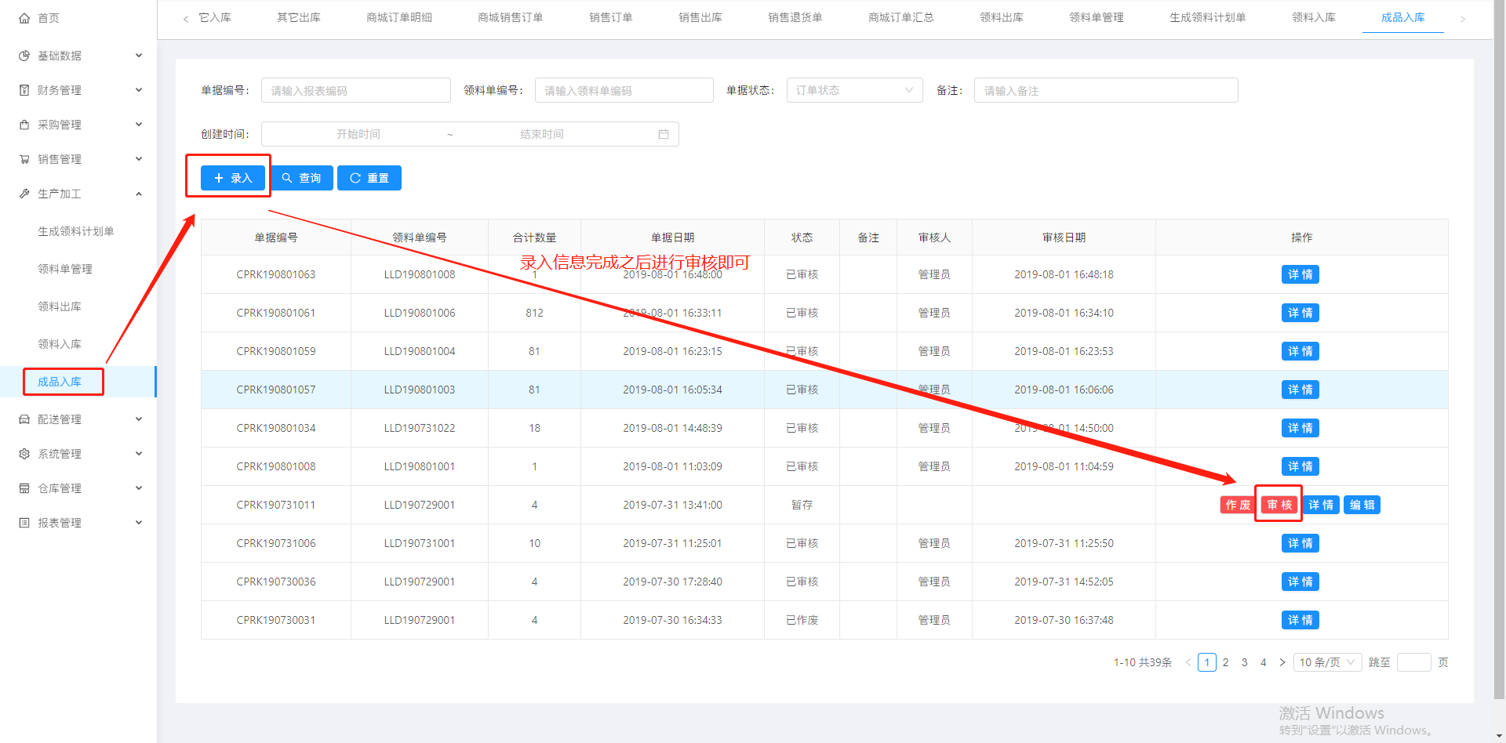Switch to the 销售退货单 tab

[795, 17]
